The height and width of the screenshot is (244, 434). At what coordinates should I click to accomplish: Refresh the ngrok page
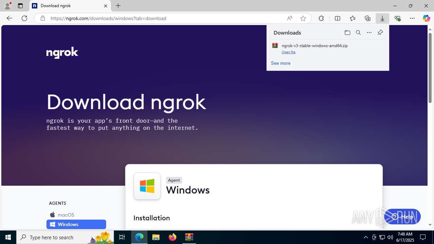(24, 18)
